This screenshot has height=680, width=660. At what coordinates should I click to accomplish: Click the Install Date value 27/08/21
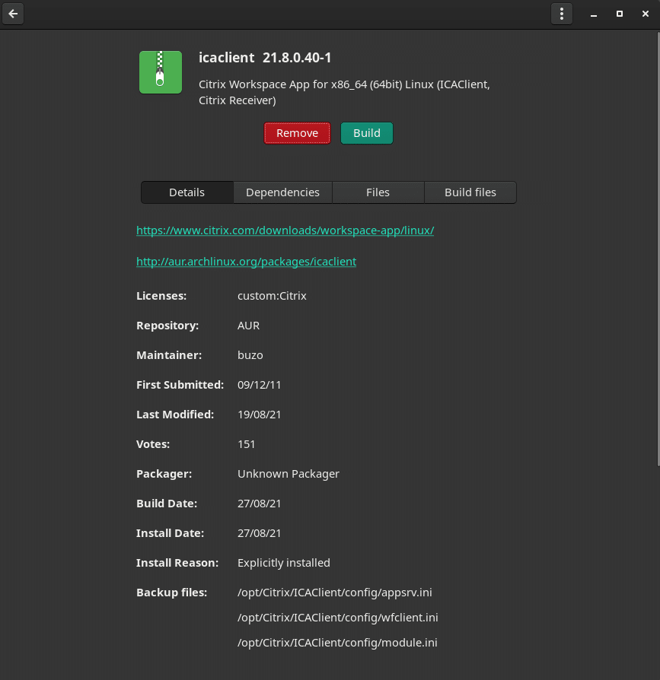pos(260,533)
